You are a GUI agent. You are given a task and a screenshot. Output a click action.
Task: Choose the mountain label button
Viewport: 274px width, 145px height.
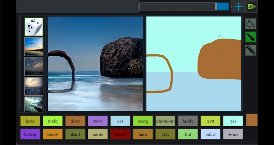[x=165, y=121]
